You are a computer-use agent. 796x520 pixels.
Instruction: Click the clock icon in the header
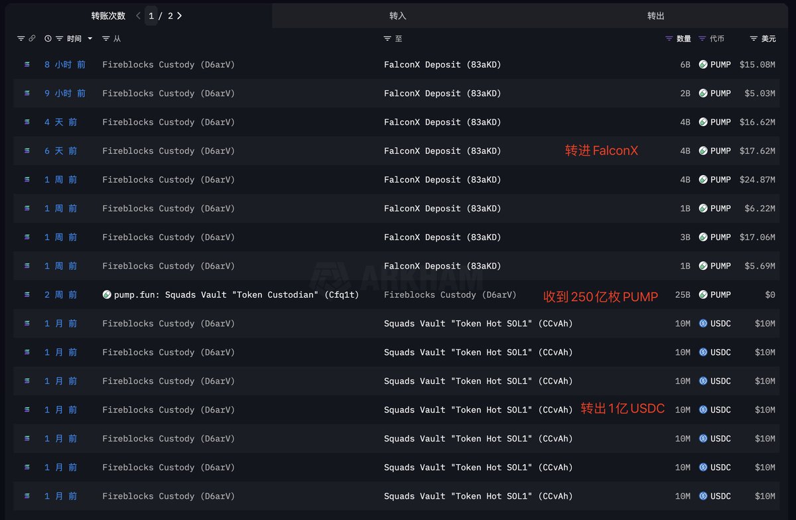click(x=48, y=38)
